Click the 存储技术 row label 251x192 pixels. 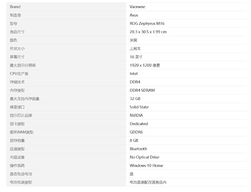pos(17,82)
